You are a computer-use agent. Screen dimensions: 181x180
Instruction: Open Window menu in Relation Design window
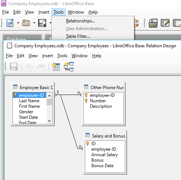tap(80, 56)
